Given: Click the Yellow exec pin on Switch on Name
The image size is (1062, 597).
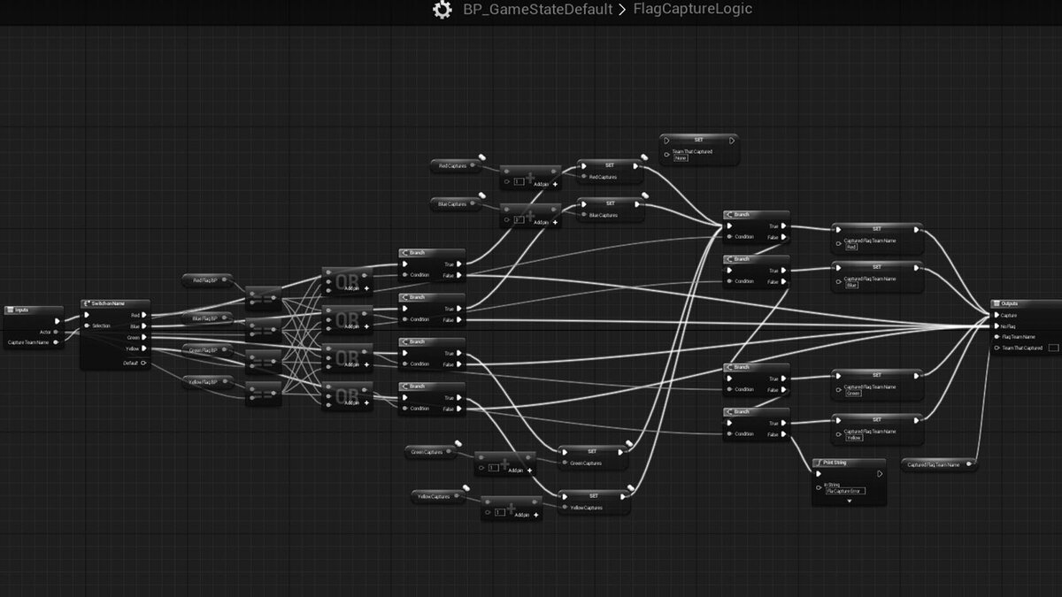Looking at the screenshot, I should [145, 348].
